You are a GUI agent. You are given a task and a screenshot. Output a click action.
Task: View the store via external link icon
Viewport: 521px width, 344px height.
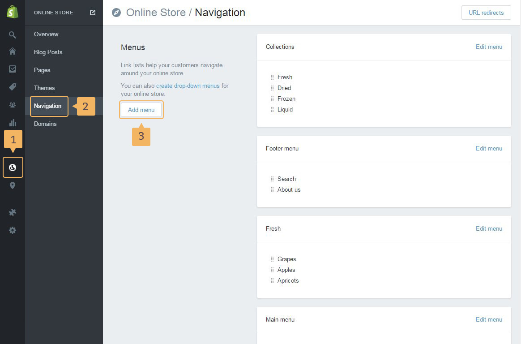coord(93,13)
